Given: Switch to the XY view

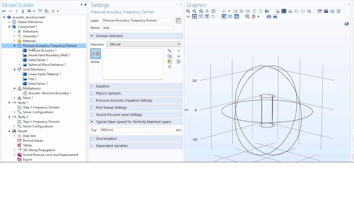Looking at the screenshot, I should (235, 11).
